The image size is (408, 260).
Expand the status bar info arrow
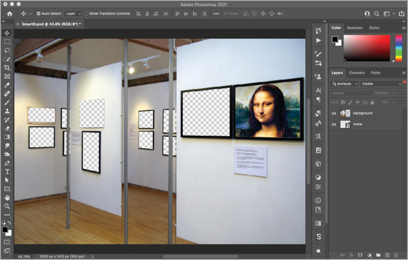92,257
